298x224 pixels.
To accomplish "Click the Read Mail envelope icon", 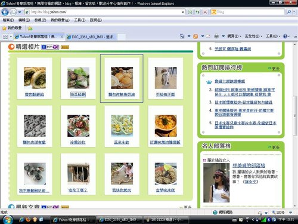I will click(x=208, y=36).
